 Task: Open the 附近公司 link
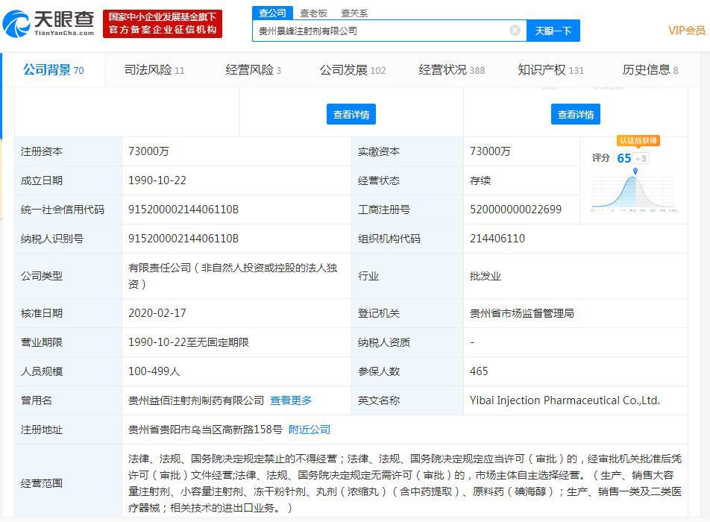click(x=310, y=430)
